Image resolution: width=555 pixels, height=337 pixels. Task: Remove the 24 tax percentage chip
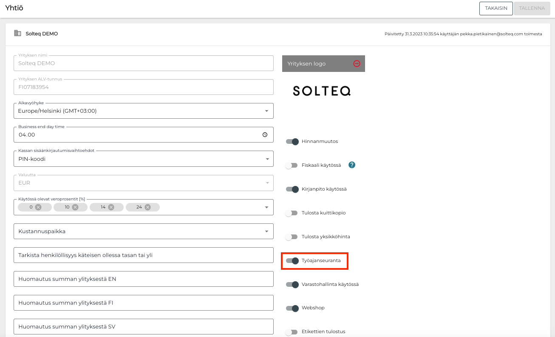click(x=147, y=207)
